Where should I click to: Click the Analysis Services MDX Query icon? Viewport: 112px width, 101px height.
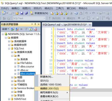click(56, 13)
